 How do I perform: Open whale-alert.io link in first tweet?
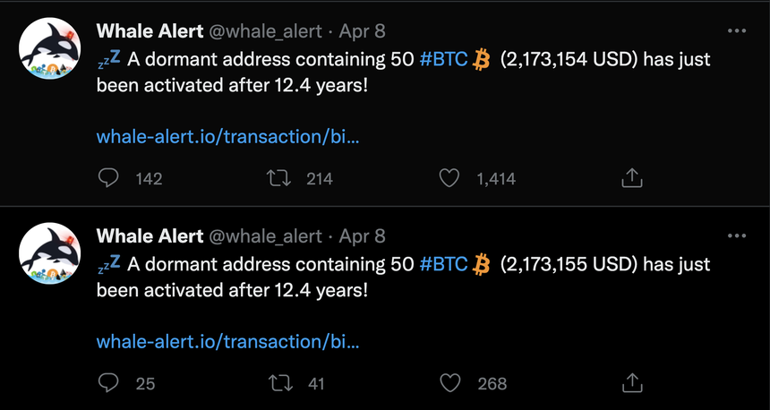click(227, 136)
